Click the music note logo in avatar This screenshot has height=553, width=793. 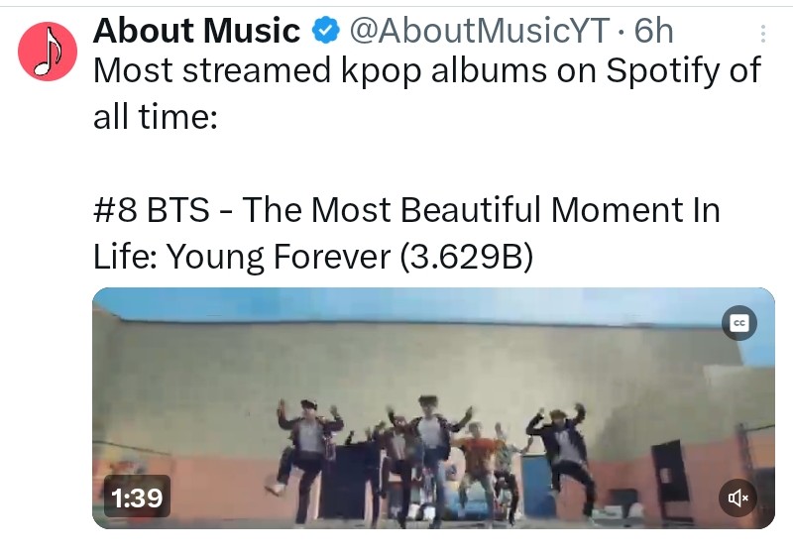(x=48, y=52)
